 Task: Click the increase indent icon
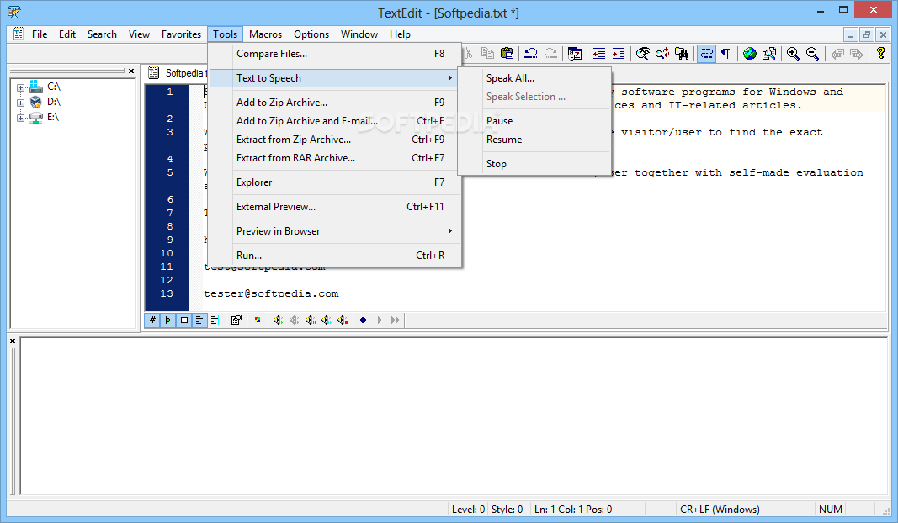[x=619, y=53]
